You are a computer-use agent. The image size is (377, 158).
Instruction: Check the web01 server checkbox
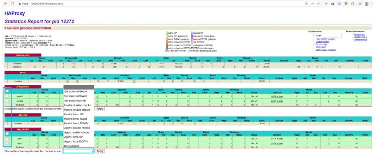tap(7, 96)
